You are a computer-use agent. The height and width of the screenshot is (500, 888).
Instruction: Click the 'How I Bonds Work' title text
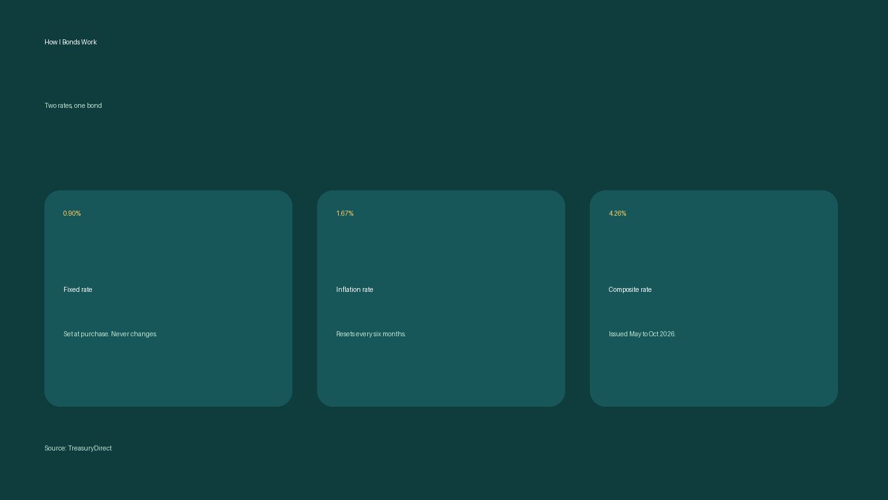click(70, 42)
